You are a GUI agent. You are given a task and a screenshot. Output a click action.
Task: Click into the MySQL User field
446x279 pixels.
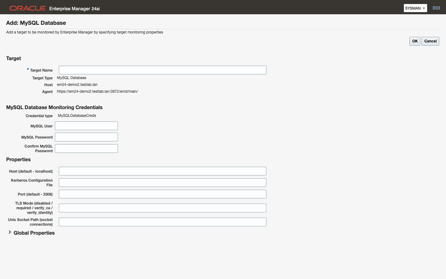pos(86,126)
